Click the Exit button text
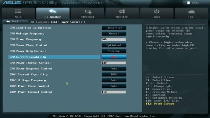 [196, 3]
